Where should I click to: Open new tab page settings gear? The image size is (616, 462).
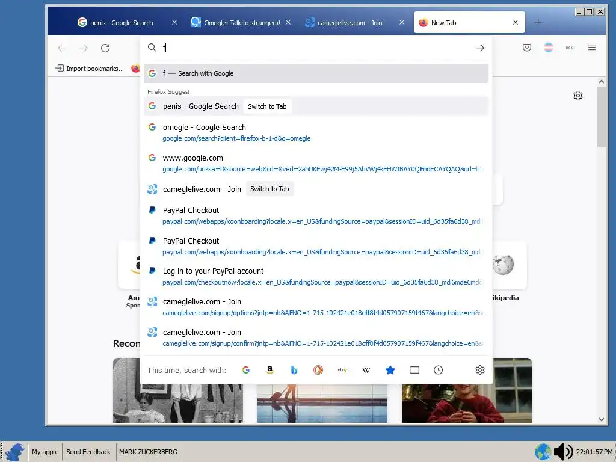click(578, 96)
